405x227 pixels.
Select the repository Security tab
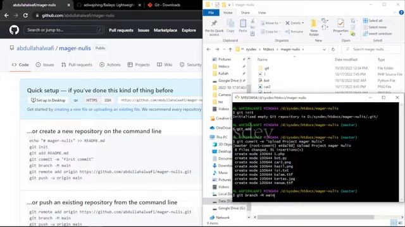pyautogui.click(x=190, y=64)
